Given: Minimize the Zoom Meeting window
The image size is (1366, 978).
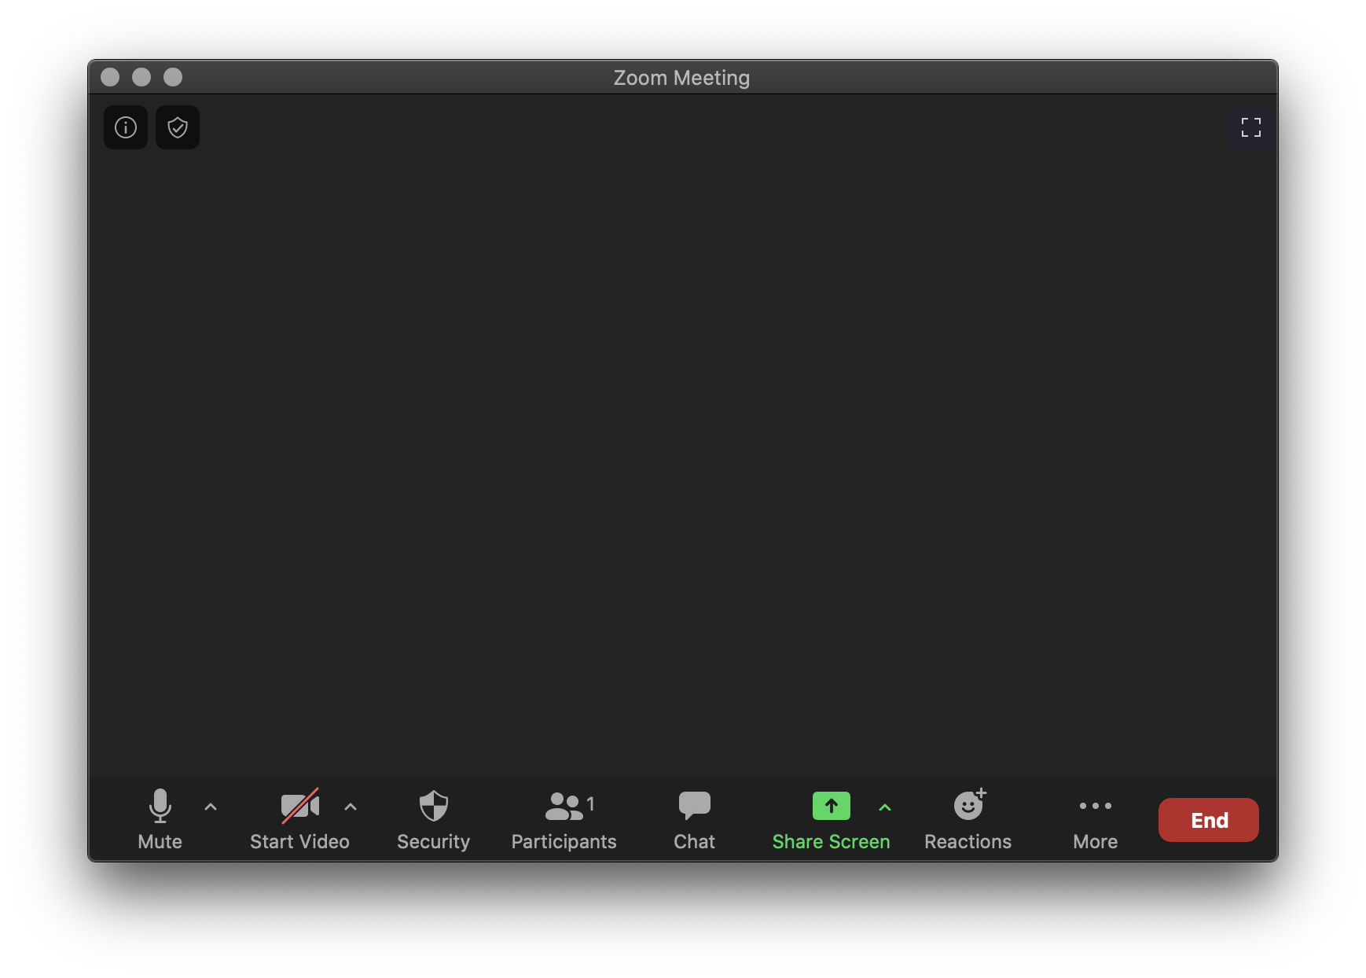Looking at the screenshot, I should [x=141, y=77].
